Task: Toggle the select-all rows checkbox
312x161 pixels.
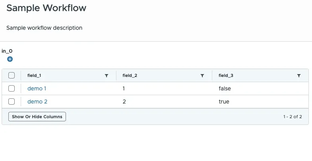Action: (x=12, y=75)
